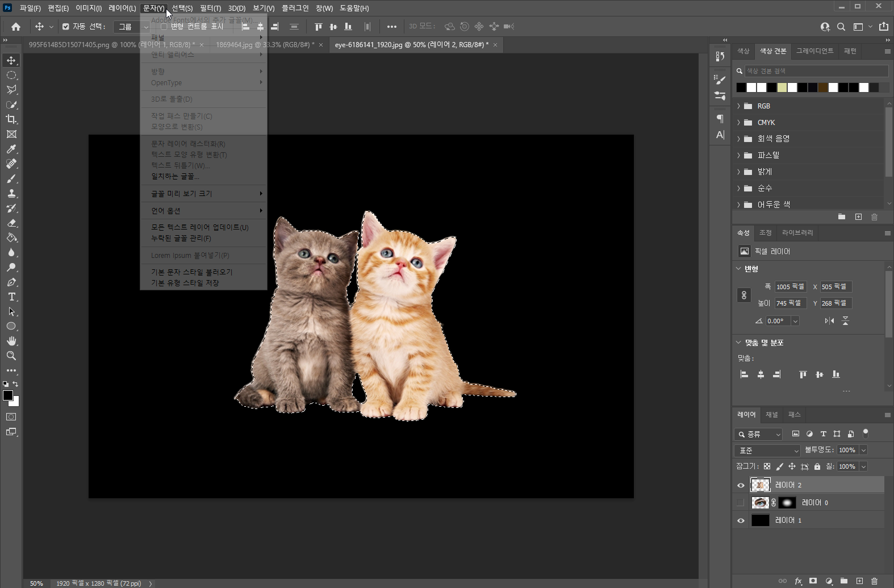Select the Crop tool
Image resolution: width=894 pixels, height=588 pixels.
[x=11, y=119]
